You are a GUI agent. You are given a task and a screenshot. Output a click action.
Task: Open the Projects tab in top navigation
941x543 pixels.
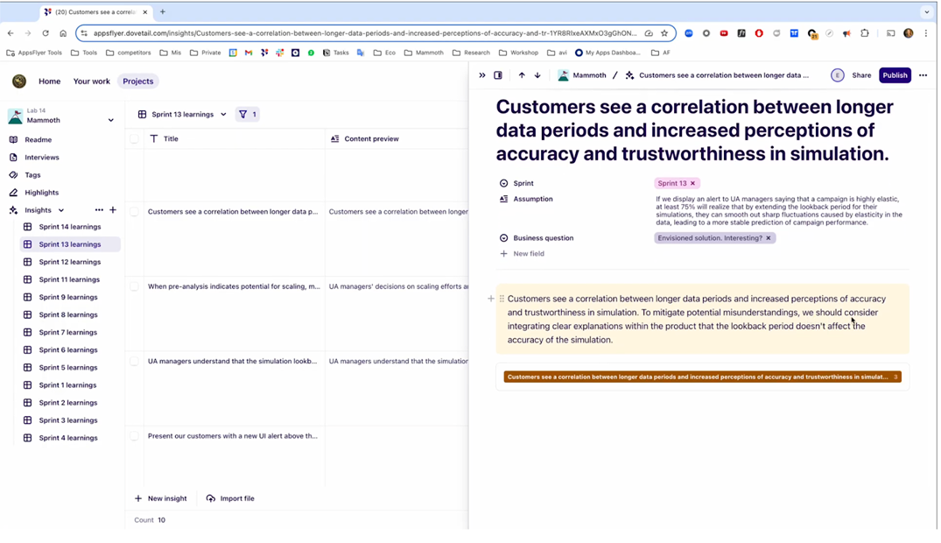pos(137,81)
